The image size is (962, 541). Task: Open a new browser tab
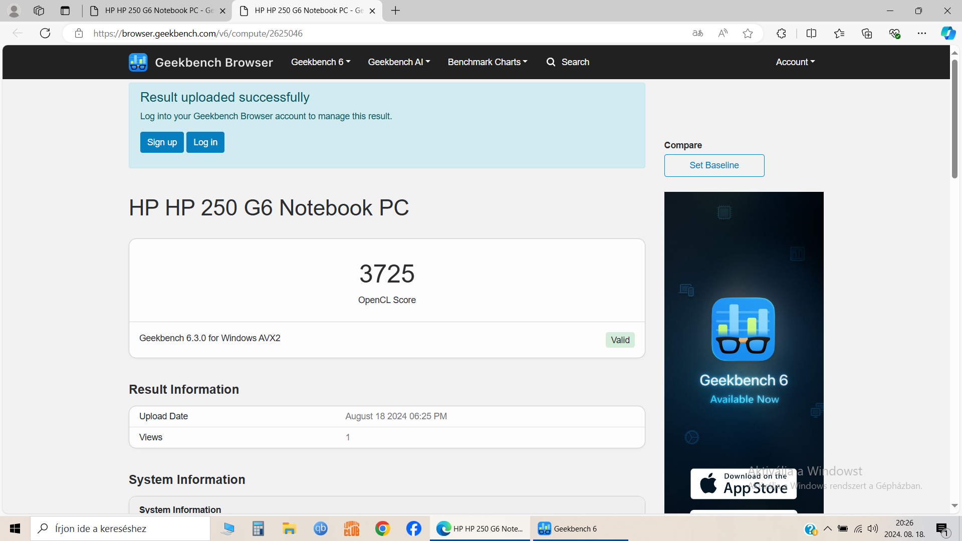(x=395, y=11)
